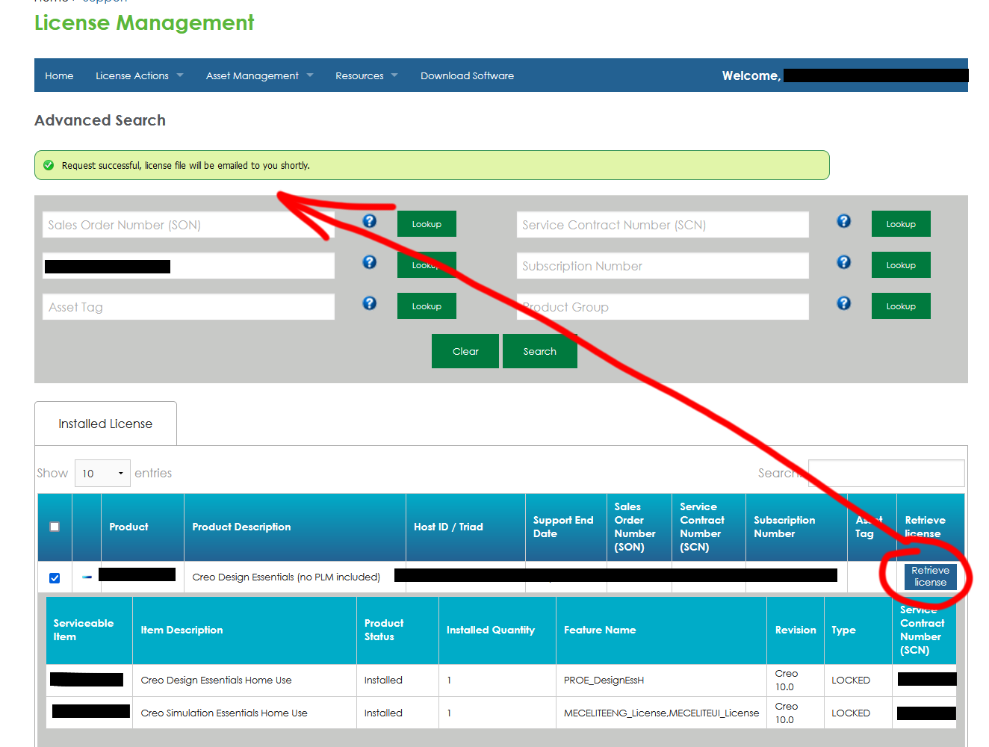989x747 pixels.
Task: Click the Retrieve license button
Action: pos(930,577)
